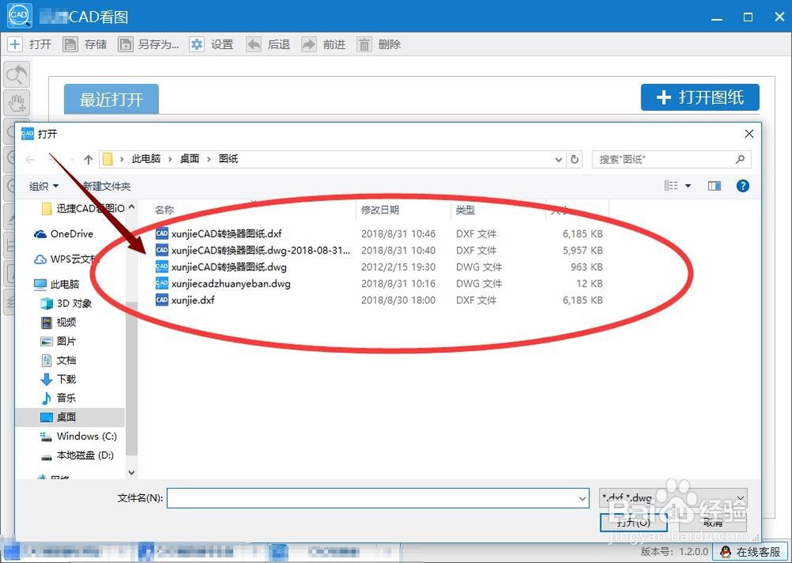The image size is (792, 563).
Task: Open 设置 gear icon in toolbar
Action: [196, 44]
